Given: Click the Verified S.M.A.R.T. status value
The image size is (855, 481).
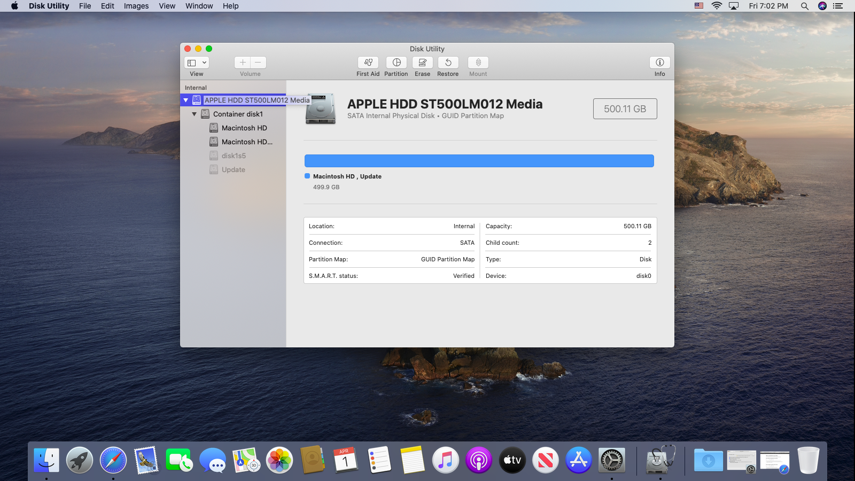Looking at the screenshot, I should [x=464, y=276].
